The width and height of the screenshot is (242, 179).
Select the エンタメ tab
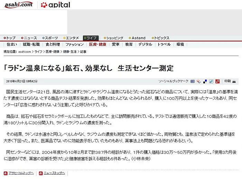[72, 38]
